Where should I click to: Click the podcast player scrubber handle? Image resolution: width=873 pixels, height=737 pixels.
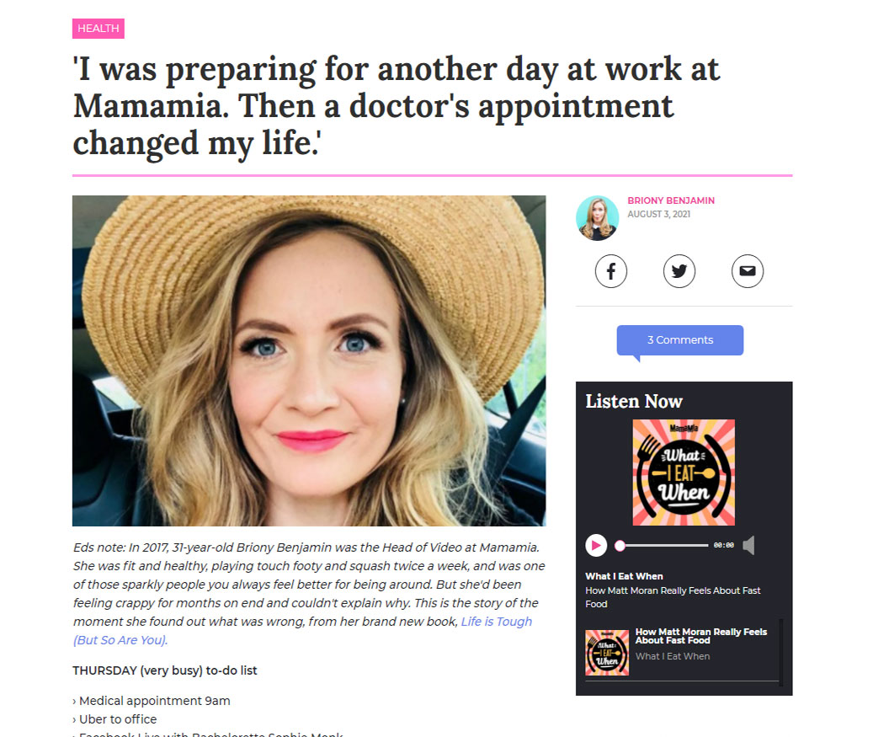(x=620, y=545)
